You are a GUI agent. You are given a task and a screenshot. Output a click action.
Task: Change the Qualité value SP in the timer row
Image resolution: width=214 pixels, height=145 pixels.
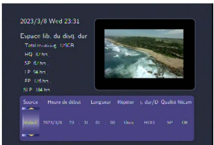pos(170,123)
